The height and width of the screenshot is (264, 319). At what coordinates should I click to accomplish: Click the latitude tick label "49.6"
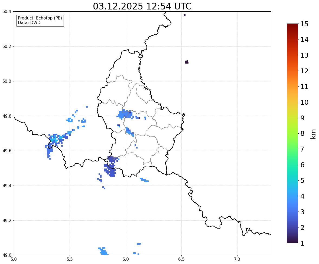click(7, 151)
